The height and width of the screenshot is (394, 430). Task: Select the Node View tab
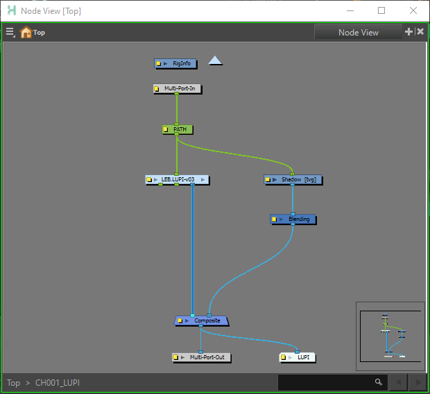358,32
